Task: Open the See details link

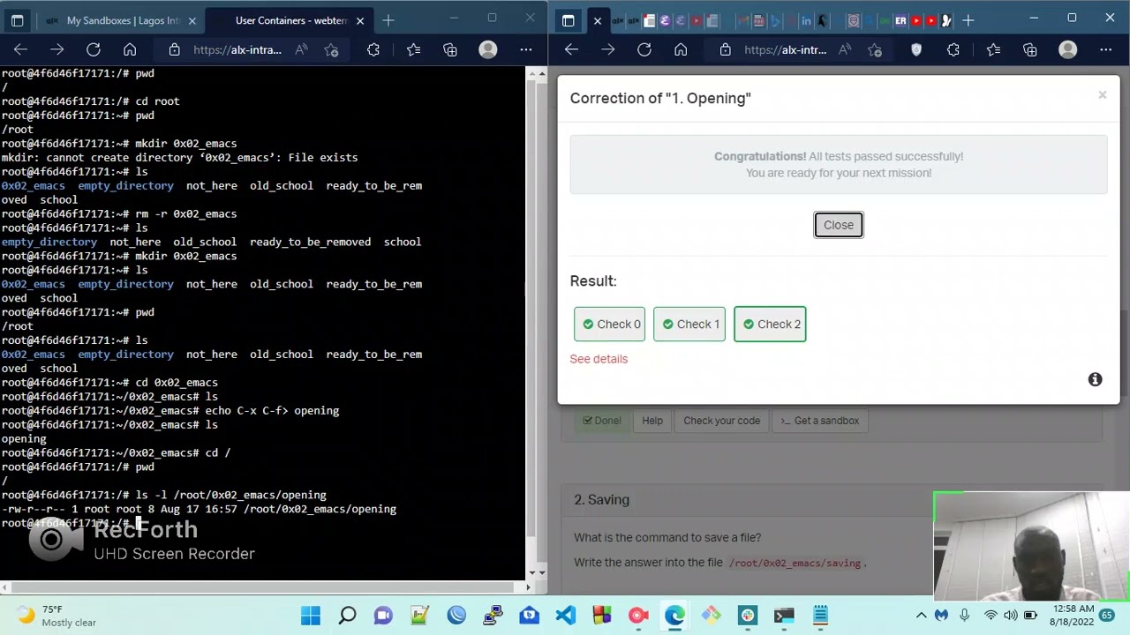Action: [x=599, y=359]
